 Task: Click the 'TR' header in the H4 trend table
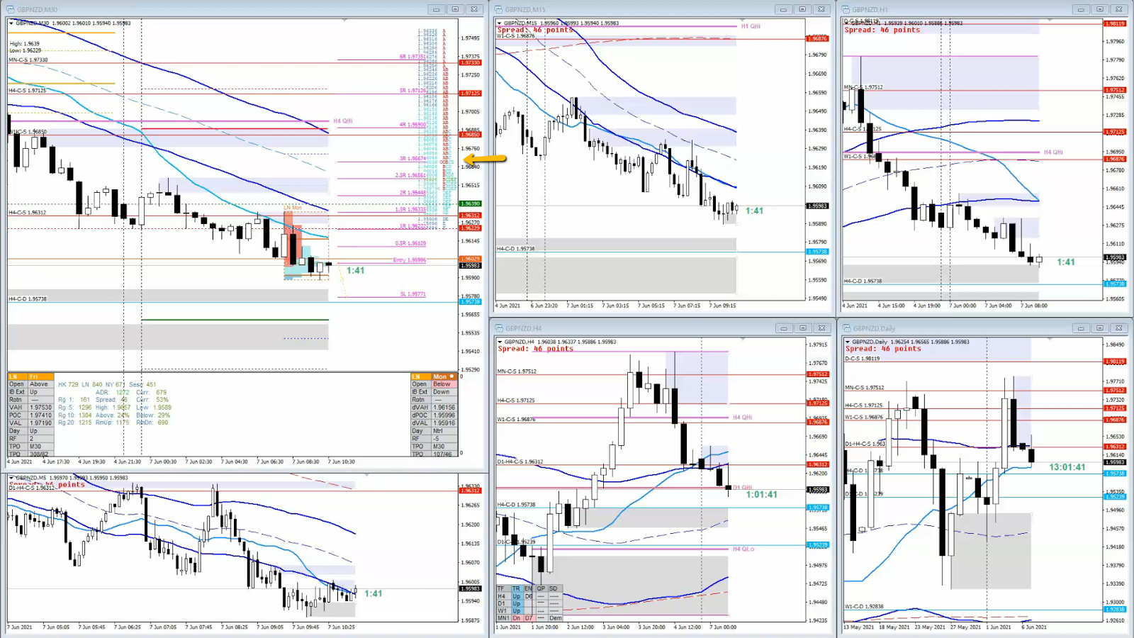(516, 588)
